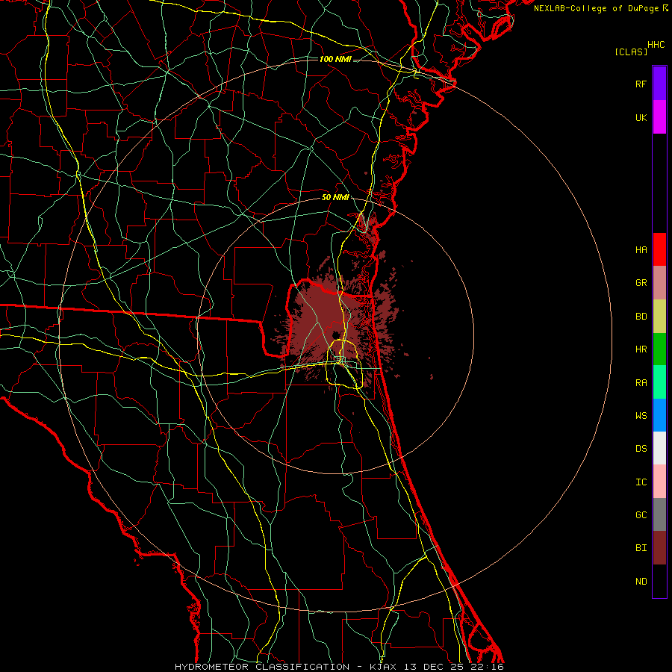Click the DS legend label

coord(641,449)
